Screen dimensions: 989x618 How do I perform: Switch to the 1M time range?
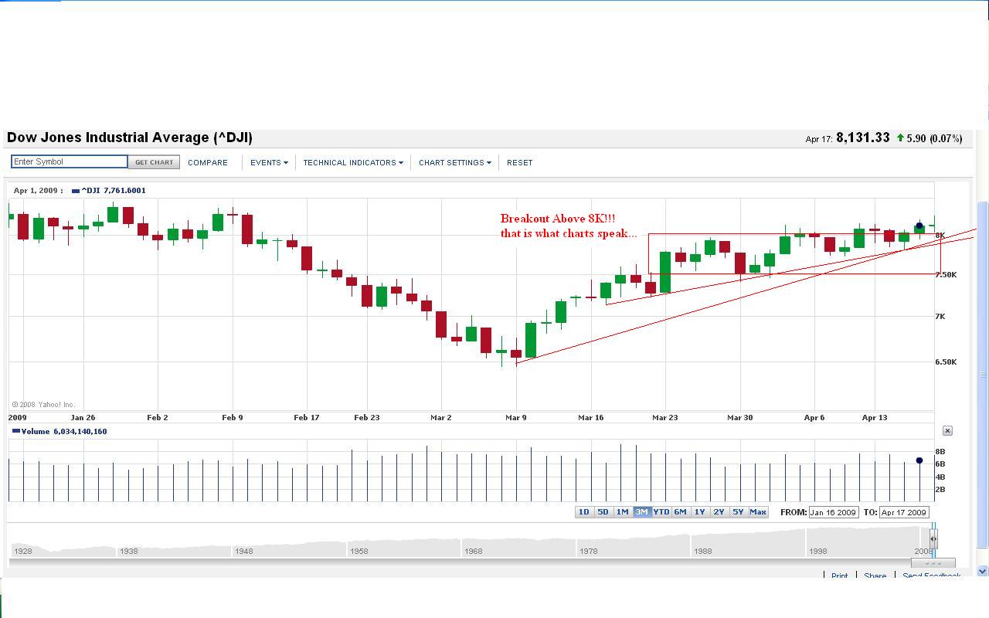[x=623, y=512]
